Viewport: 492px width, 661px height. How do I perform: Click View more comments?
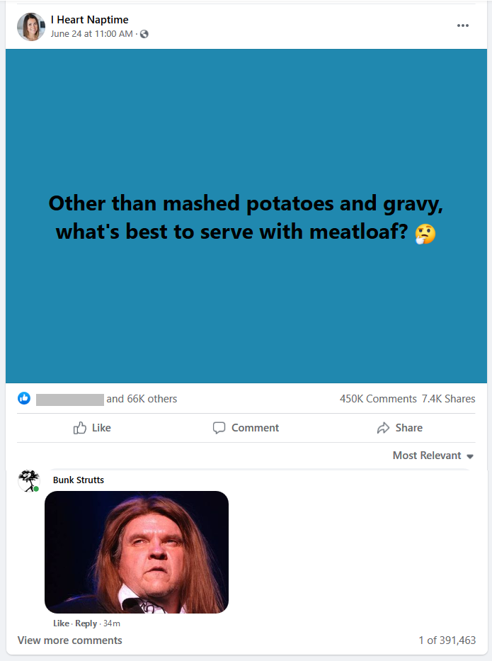(69, 640)
